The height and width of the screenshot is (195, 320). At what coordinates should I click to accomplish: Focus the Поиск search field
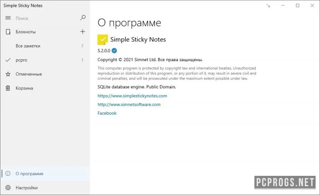pos(46,18)
